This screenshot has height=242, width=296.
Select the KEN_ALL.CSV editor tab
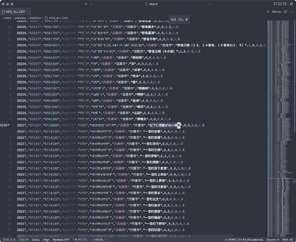pyautogui.click(x=15, y=12)
